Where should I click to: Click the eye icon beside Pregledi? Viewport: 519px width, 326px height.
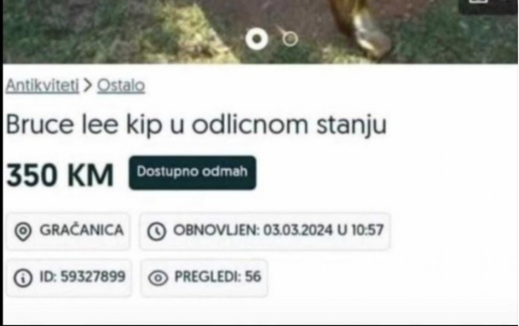pos(158,278)
